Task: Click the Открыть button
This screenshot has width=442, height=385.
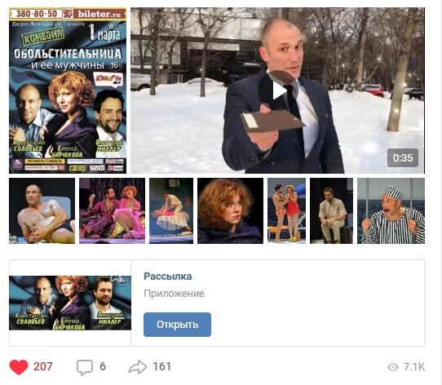Action: (x=177, y=325)
